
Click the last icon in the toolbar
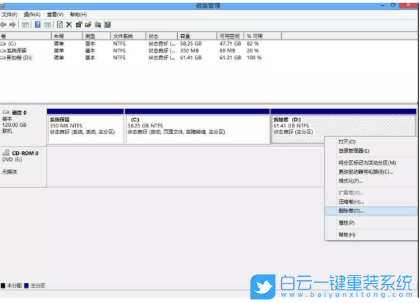[x=107, y=24]
